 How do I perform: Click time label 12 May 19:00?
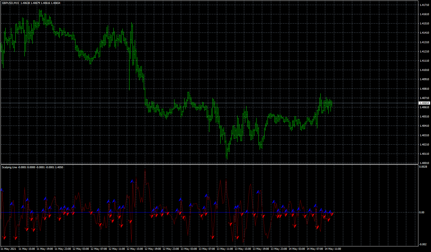[x=153, y=249]
